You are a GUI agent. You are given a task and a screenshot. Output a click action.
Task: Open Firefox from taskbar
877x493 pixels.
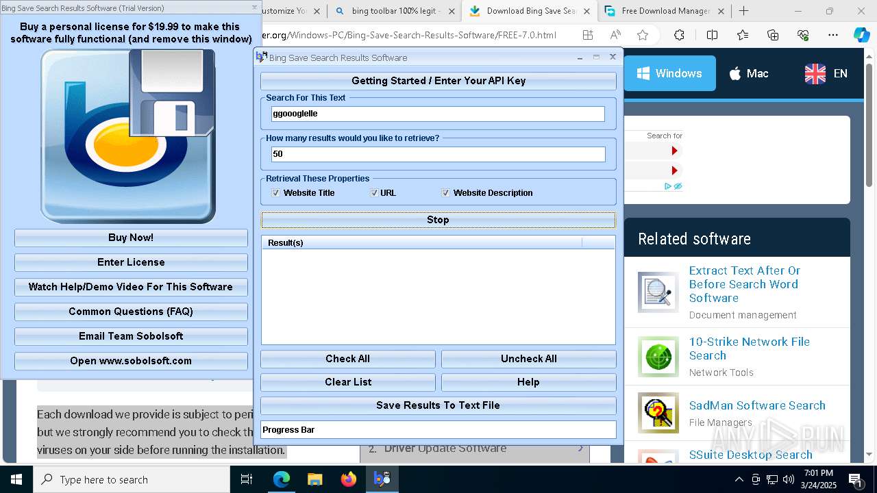pos(348,479)
